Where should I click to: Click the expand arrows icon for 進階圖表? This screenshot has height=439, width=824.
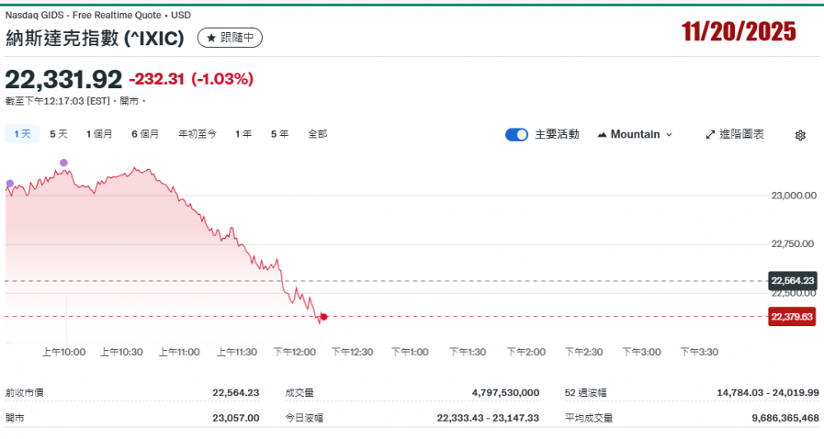(710, 134)
